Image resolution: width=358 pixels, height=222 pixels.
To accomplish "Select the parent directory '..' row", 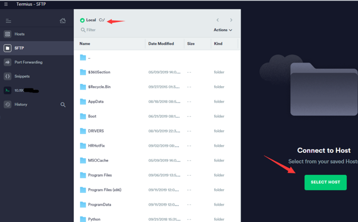I will (157, 58).
